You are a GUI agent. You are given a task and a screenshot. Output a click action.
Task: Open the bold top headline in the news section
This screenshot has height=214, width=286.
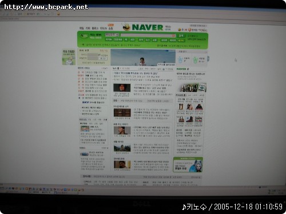point(136,73)
